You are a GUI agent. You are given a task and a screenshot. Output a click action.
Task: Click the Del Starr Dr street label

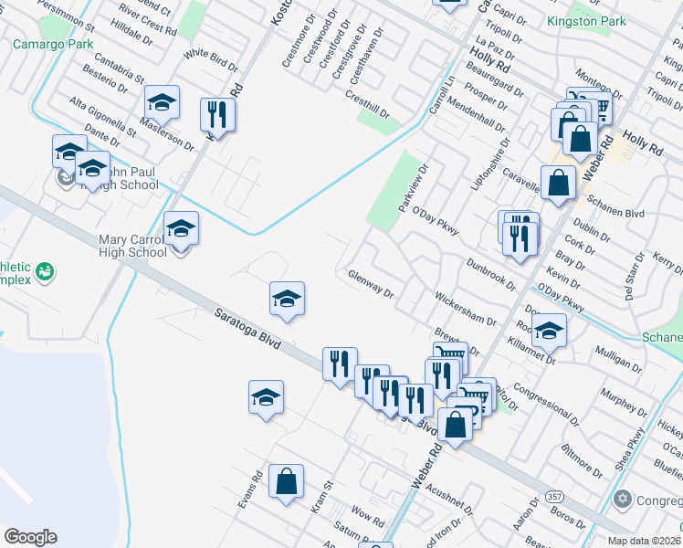[x=635, y=276]
